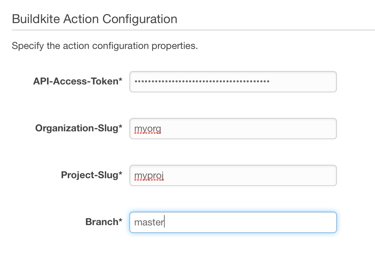Click the asterisk after API-Access-Token

point(120,81)
